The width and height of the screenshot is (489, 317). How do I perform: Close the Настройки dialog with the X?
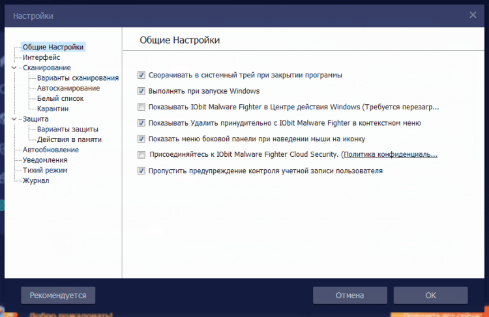point(473,15)
